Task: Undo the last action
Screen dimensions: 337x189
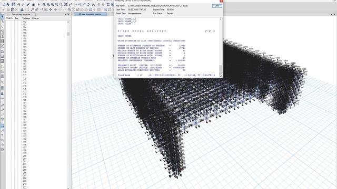Action: [x=19, y=5]
